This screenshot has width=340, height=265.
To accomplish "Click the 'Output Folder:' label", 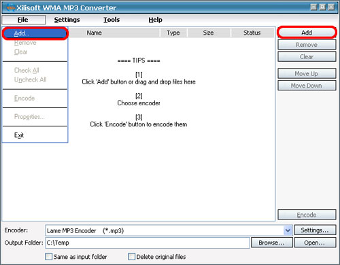I will click(24, 243).
